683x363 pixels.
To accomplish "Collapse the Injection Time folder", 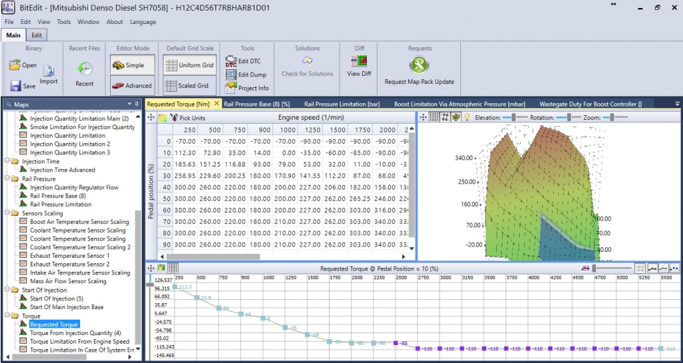I will (x=7, y=161).
